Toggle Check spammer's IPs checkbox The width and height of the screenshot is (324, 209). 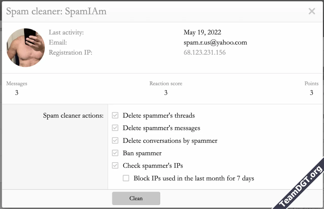click(x=115, y=166)
